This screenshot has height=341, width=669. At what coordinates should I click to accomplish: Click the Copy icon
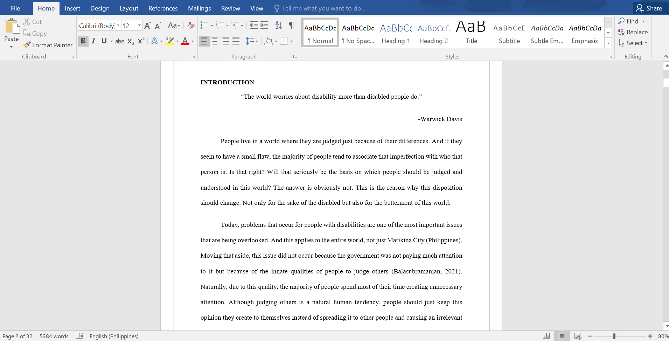(27, 33)
